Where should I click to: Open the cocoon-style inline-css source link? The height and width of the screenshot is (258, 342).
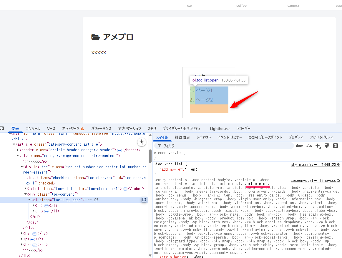(x=315, y=180)
